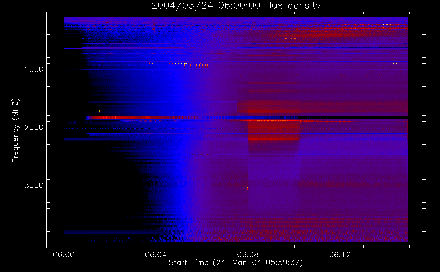Click the '2000' frequency tick label
The height and width of the screenshot is (272, 440).
pyautogui.click(x=34, y=127)
